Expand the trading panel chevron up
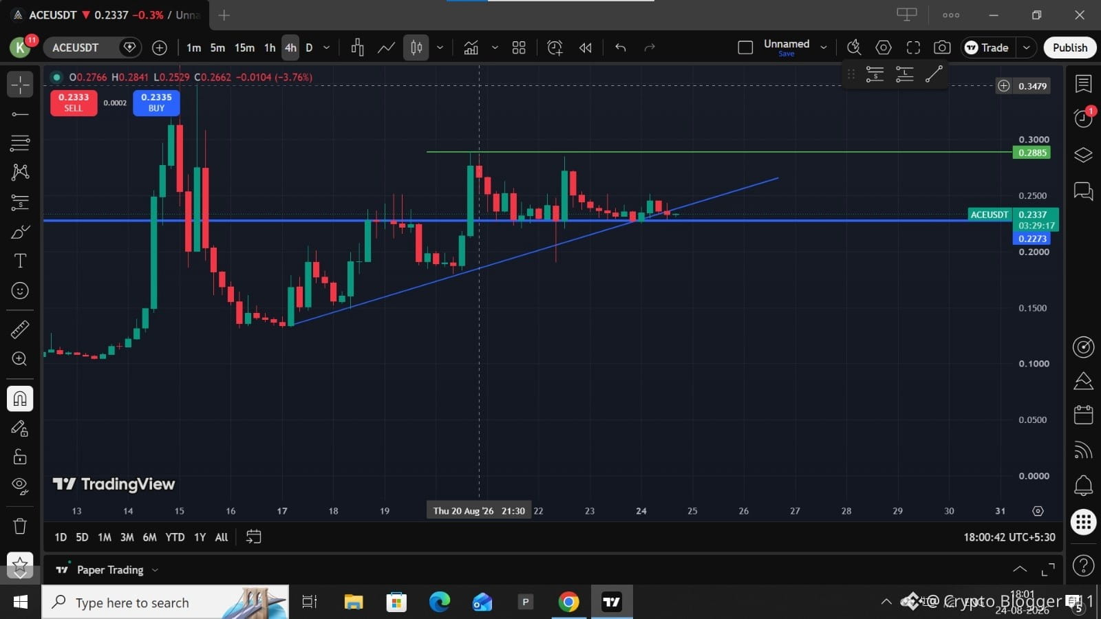This screenshot has height=619, width=1101. coord(1020,569)
